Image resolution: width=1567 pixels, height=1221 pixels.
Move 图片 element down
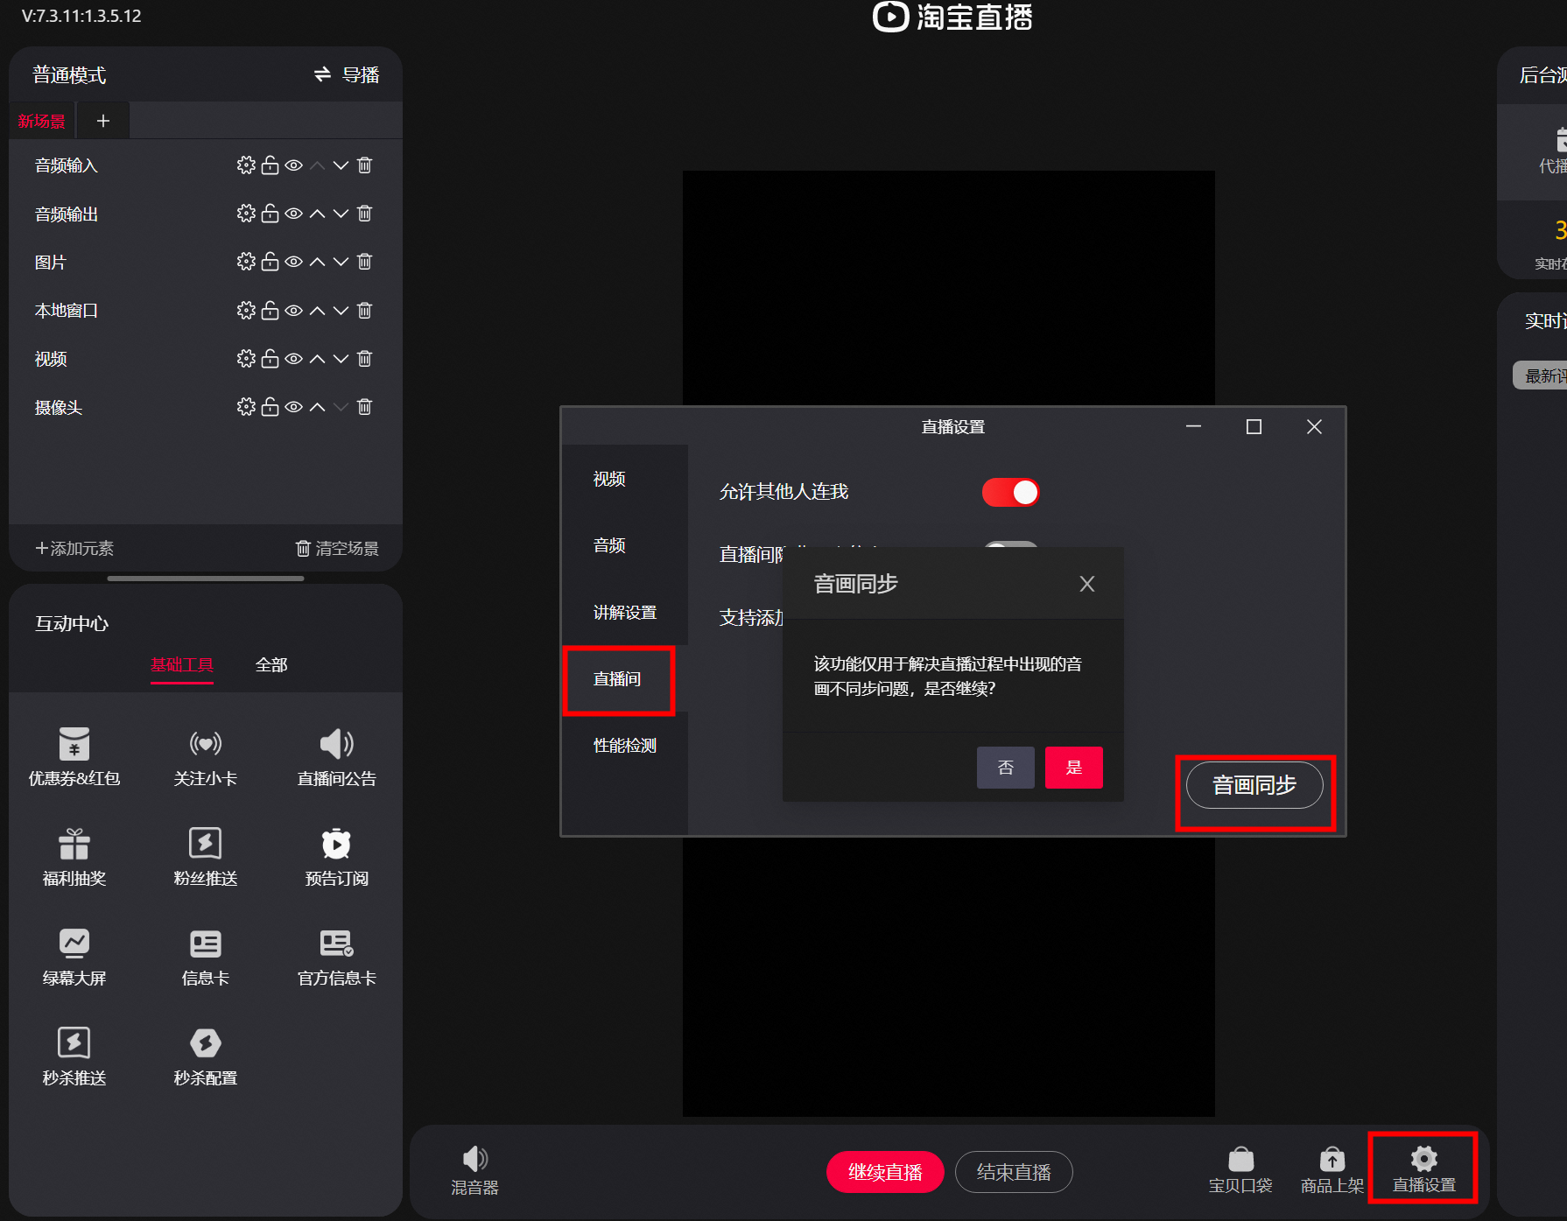point(341,262)
